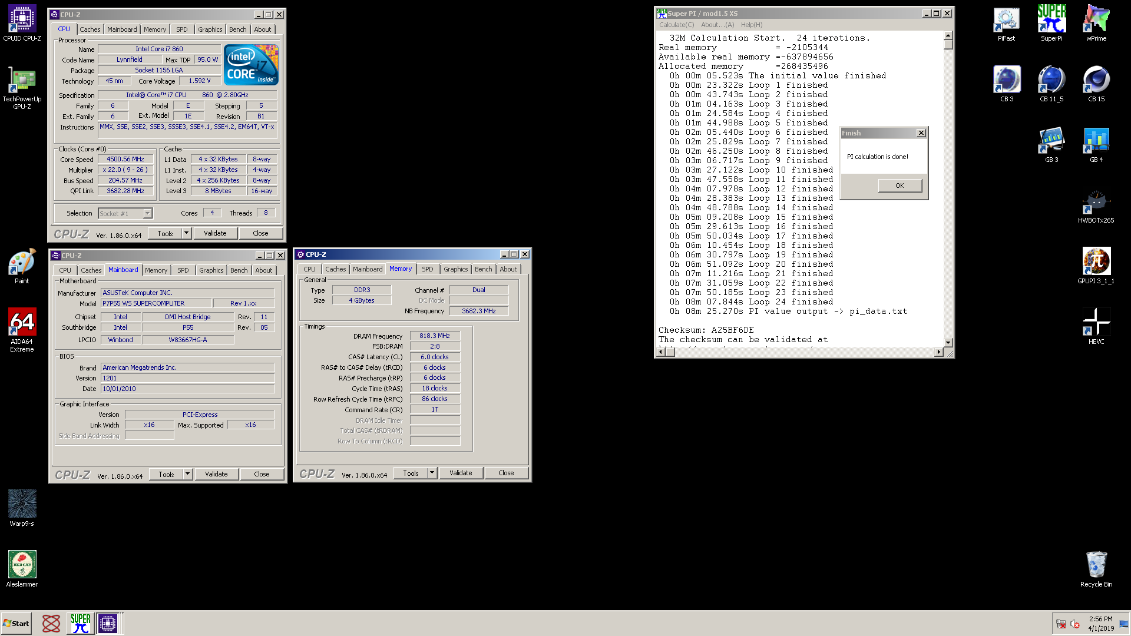Viewport: 1131px width, 636px height.
Task: Open Bench tab in top CPU-Z window
Action: [238, 29]
